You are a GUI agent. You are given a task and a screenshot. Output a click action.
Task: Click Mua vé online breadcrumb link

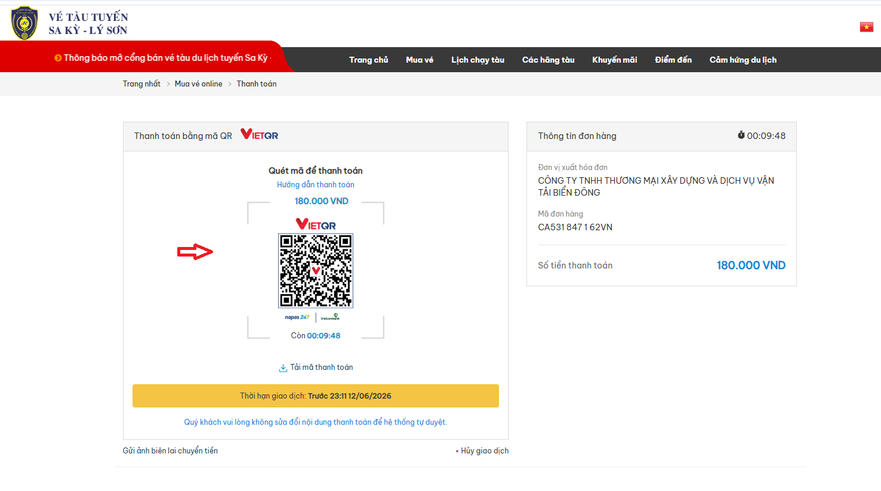click(x=199, y=84)
